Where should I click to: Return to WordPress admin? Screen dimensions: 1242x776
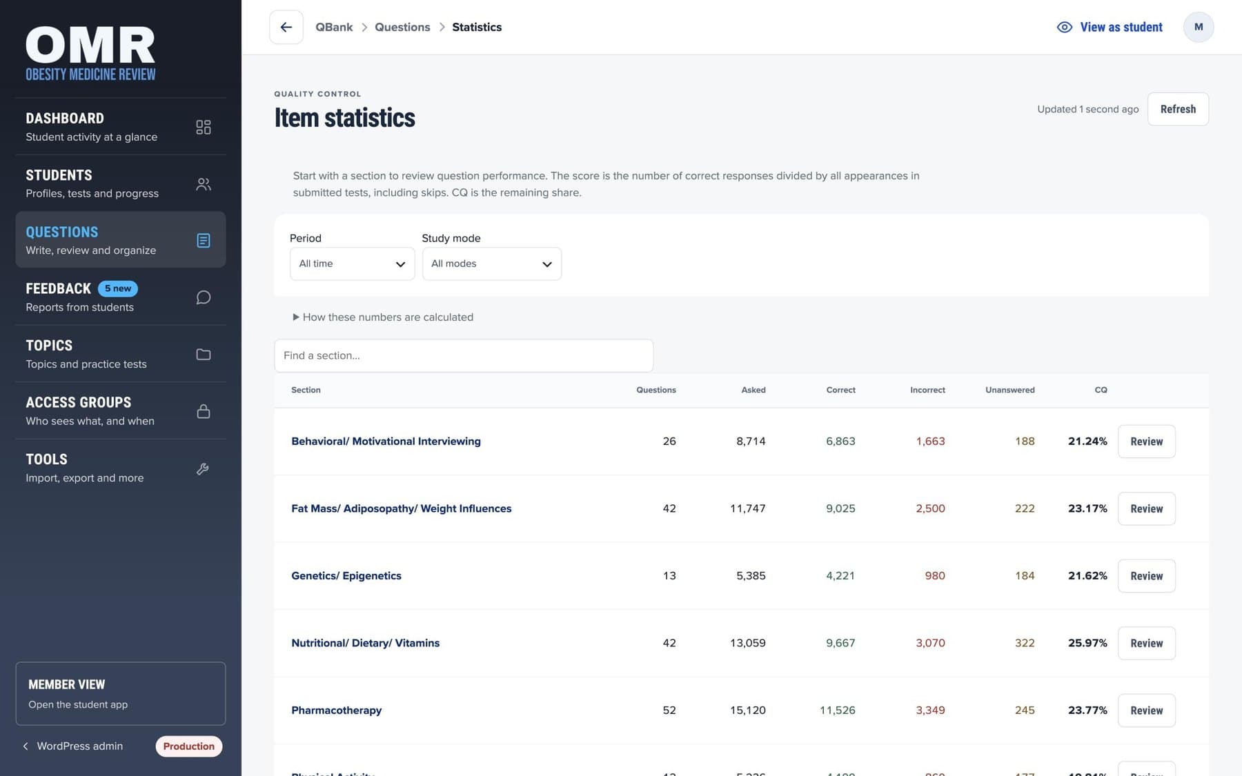[x=73, y=746]
